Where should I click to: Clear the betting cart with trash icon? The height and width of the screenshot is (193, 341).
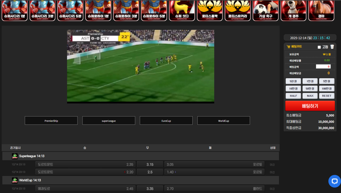click(x=332, y=47)
